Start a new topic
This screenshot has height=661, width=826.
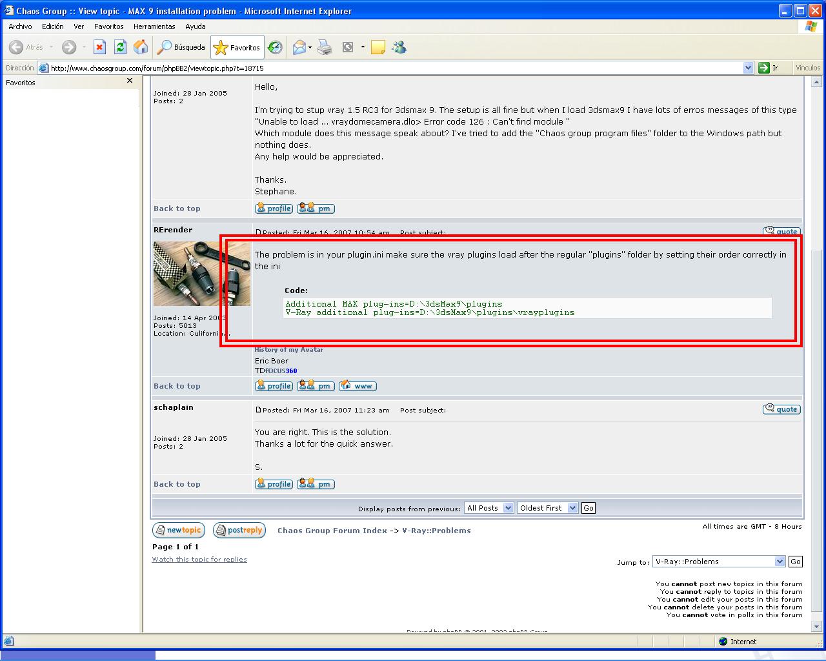pos(178,531)
